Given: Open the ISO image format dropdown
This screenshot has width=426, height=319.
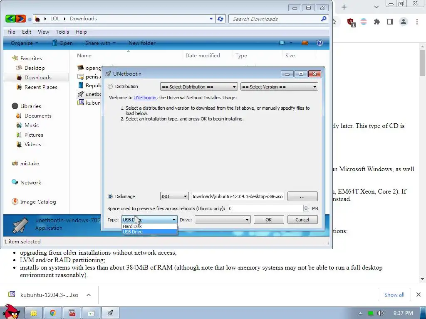Looking at the screenshot, I should click(x=174, y=196).
